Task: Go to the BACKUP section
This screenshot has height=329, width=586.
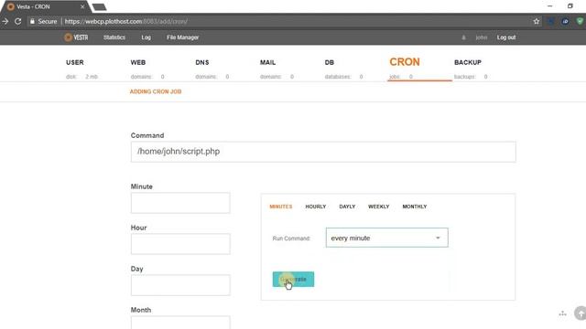Action: (x=468, y=62)
